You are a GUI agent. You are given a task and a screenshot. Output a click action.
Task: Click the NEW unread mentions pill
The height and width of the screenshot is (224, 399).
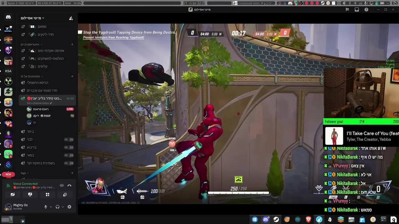[8, 175]
